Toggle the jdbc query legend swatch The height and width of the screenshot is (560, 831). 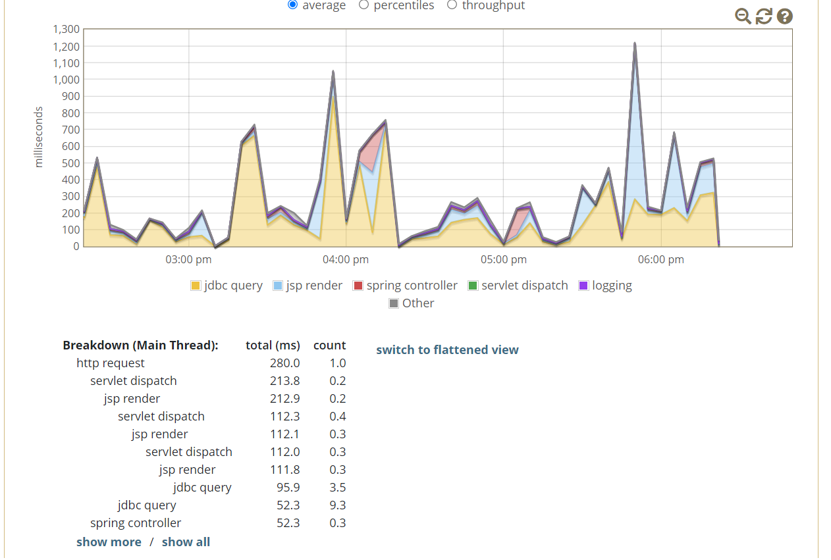pyautogui.click(x=196, y=286)
